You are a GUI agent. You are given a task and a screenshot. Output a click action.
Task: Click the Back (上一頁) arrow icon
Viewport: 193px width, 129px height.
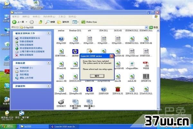click(14, 22)
